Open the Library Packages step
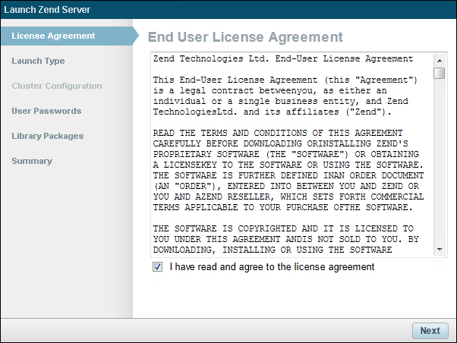 47,136
